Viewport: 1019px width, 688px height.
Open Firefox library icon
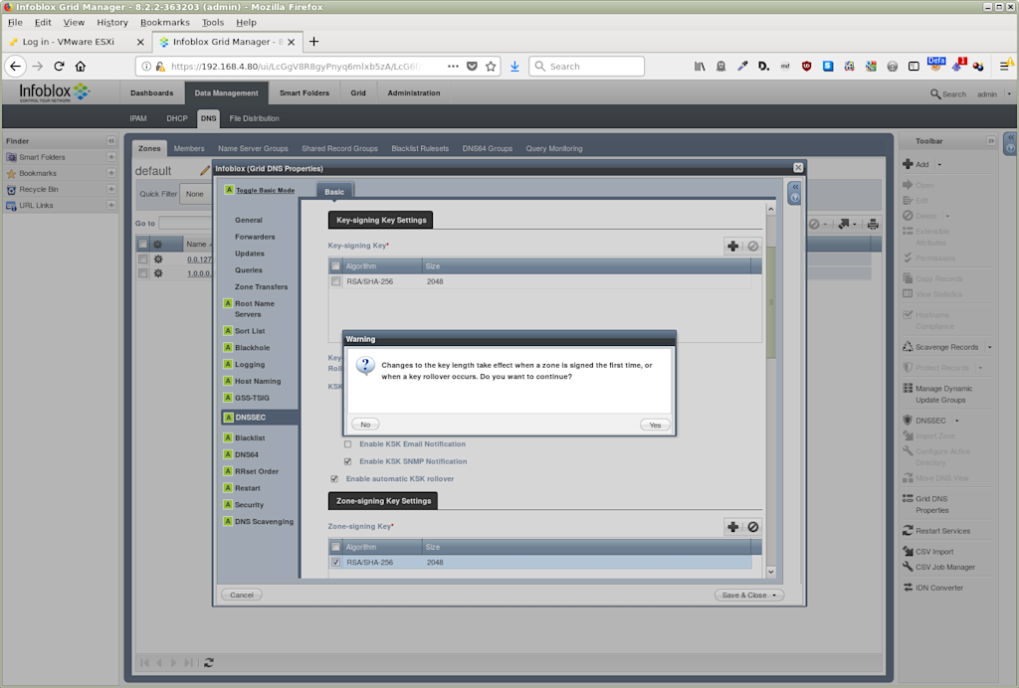coord(700,67)
